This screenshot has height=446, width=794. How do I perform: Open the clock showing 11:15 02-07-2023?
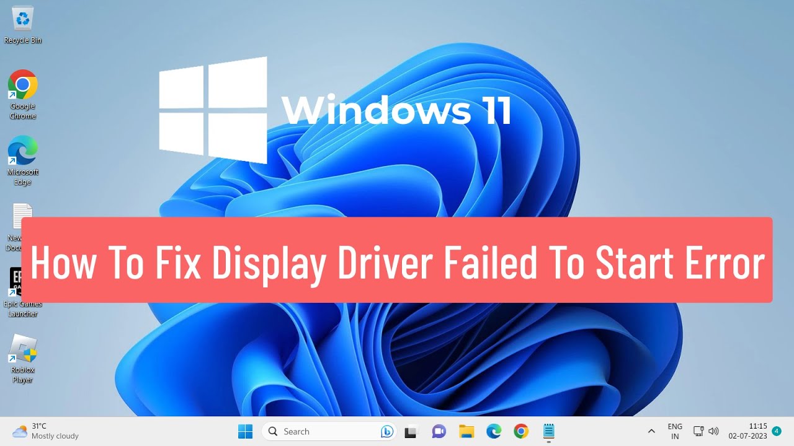pyautogui.click(x=747, y=431)
